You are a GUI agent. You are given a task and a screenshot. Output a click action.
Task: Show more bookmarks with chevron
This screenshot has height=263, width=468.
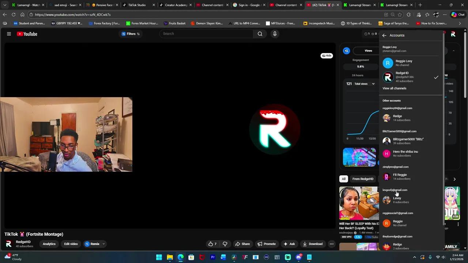[x=460, y=23]
